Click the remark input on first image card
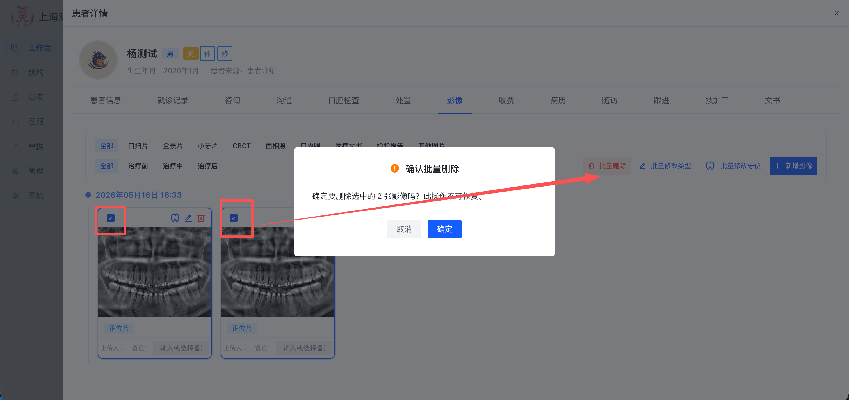The image size is (849, 400). coord(180,348)
